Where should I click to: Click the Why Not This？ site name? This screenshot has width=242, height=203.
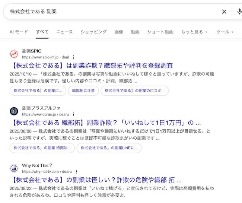[x=37, y=165]
